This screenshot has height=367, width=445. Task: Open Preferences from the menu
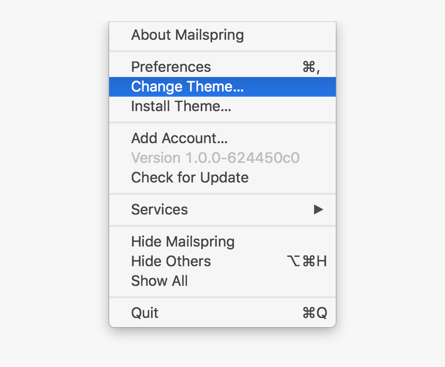(171, 67)
